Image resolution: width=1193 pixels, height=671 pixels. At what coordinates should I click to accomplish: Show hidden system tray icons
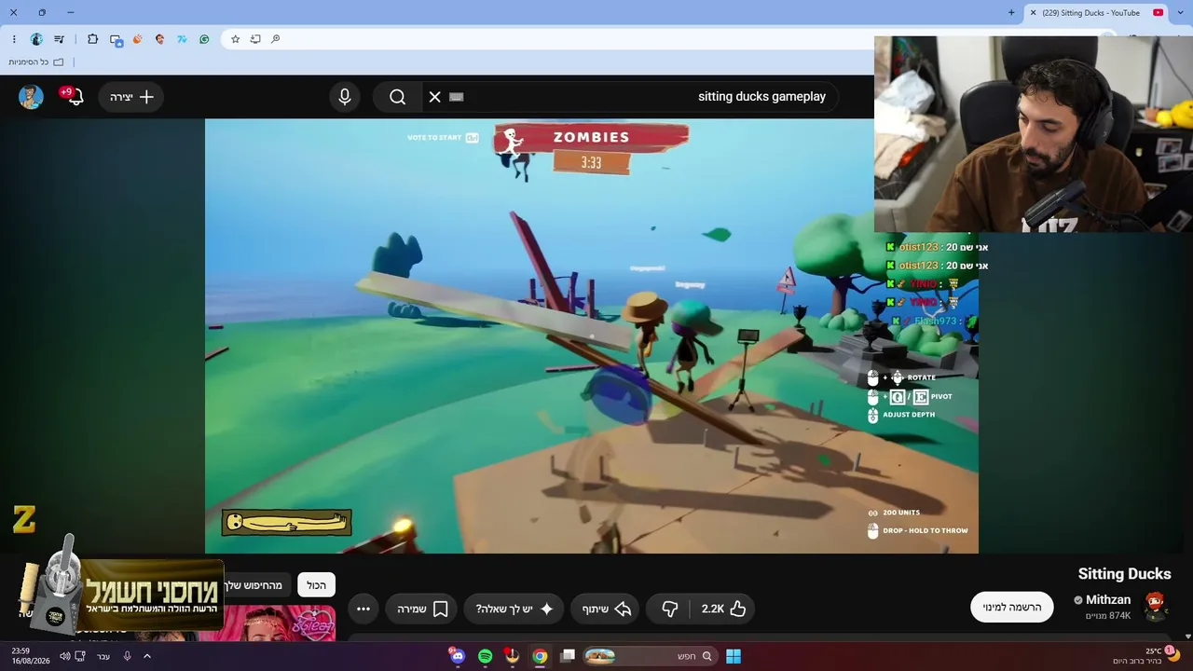pos(146,656)
